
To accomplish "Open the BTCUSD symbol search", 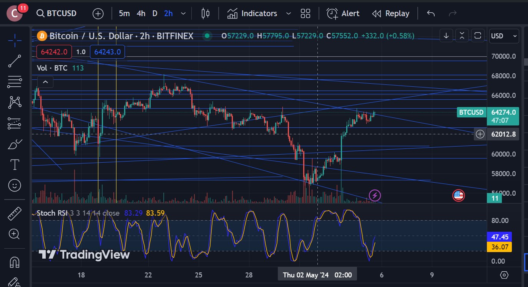I will pos(56,13).
